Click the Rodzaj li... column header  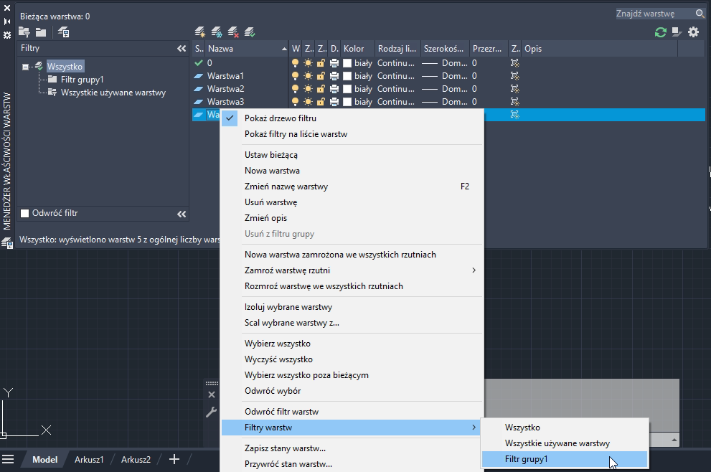tap(397, 49)
